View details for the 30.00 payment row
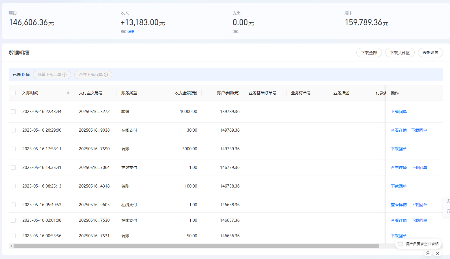The width and height of the screenshot is (450, 259). tap(399, 130)
